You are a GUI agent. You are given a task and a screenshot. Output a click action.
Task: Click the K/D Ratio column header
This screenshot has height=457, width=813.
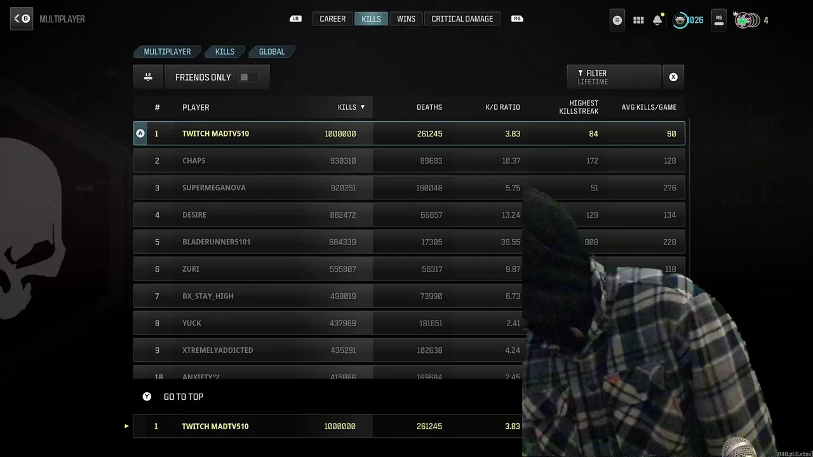pos(502,107)
